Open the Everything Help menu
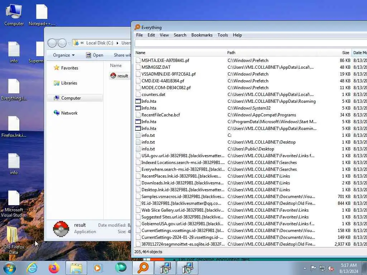Screen dimensions: 367x275 237,35
